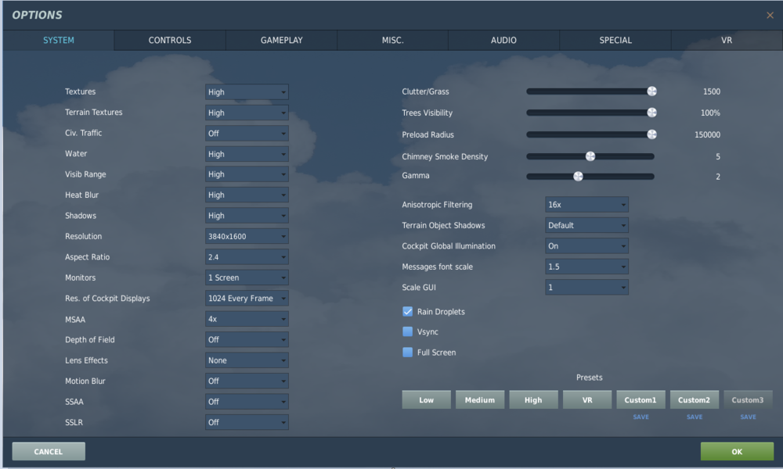This screenshot has height=469, width=783.
Task: Expand the Visib Range dropdown
Action: click(247, 174)
